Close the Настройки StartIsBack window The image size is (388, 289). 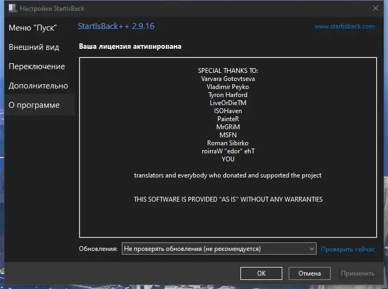pos(375,8)
